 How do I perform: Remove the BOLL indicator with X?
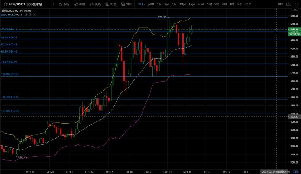[34, 15]
